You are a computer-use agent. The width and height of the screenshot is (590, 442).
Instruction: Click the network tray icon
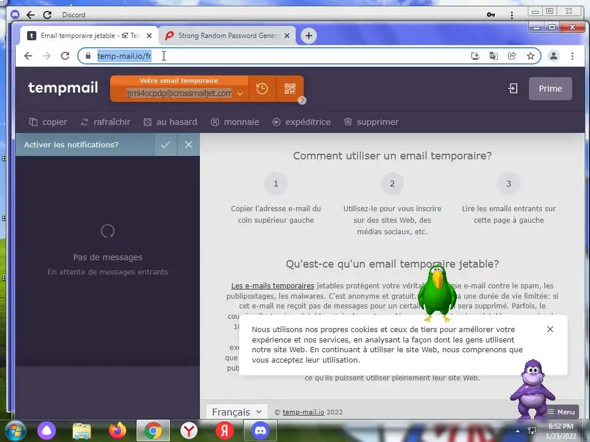(532, 430)
